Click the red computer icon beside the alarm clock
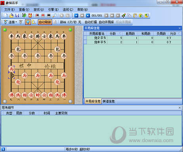The height and width of the screenshot is (152, 183). tap(37, 15)
